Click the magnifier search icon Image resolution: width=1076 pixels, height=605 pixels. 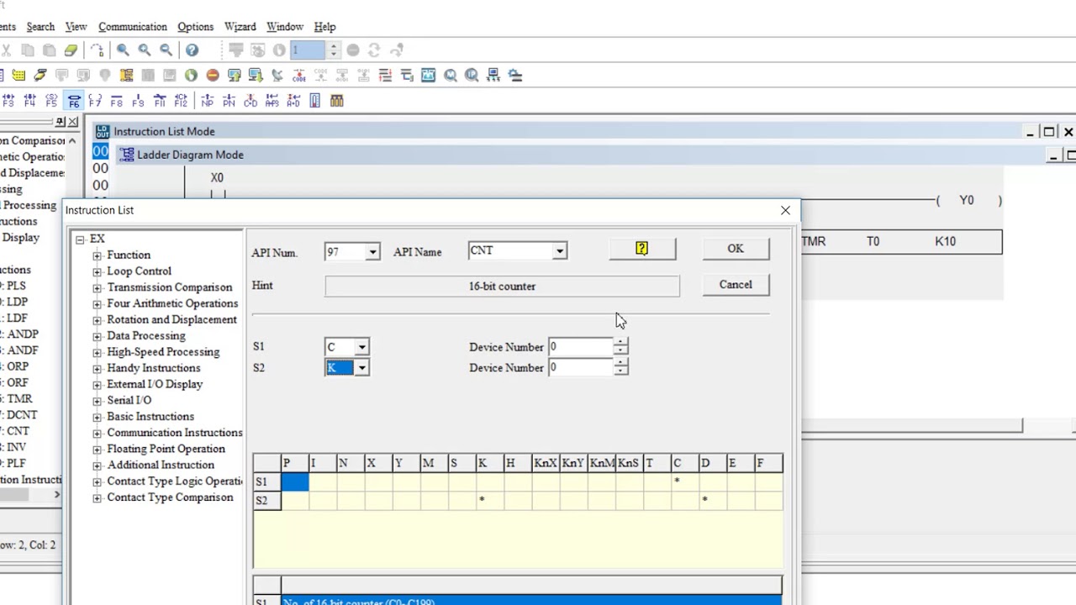123,50
